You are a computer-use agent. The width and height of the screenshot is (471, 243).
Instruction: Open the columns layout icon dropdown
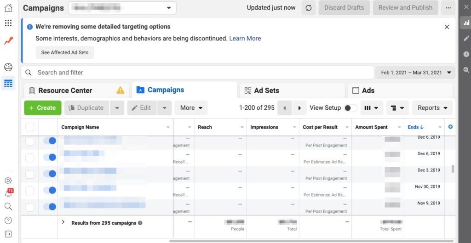tap(371, 108)
